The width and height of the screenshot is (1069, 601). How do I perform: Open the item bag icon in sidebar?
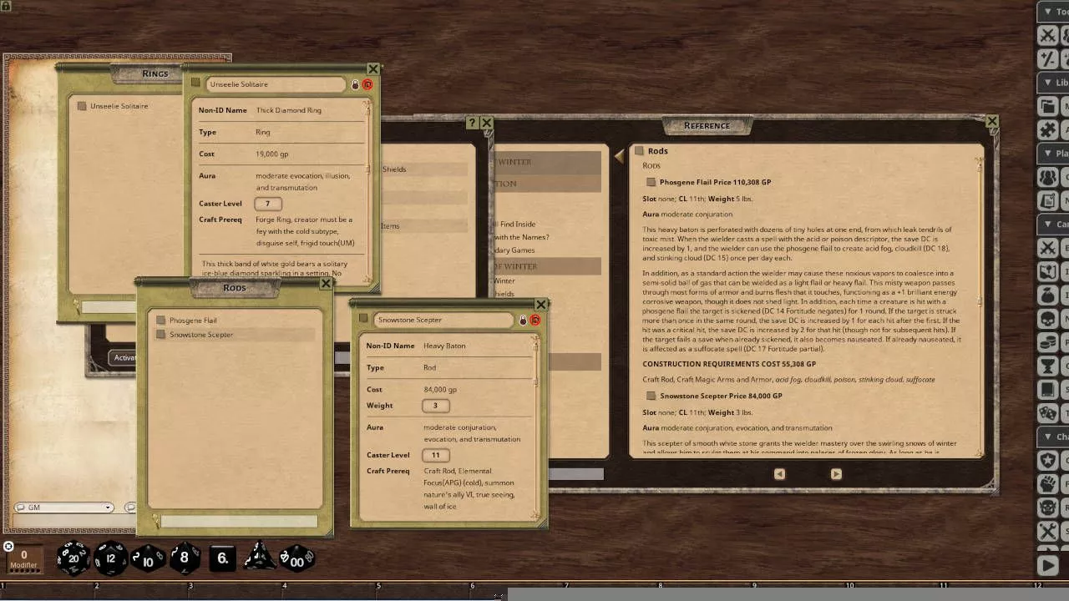pyautogui.click(x=1047, y=295)
